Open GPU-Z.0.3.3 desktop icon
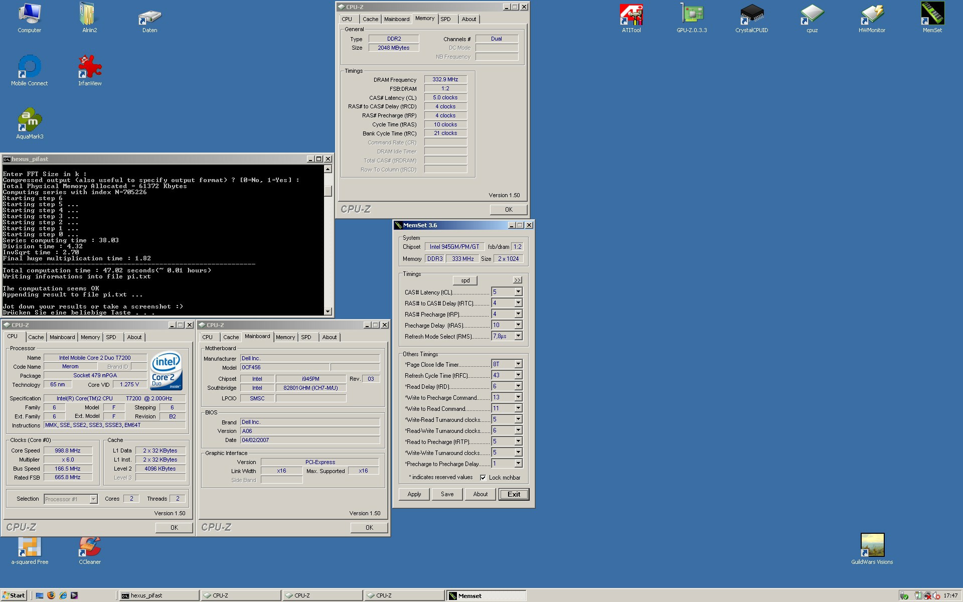The image size is (963, 602). click(x=692, y=18)
